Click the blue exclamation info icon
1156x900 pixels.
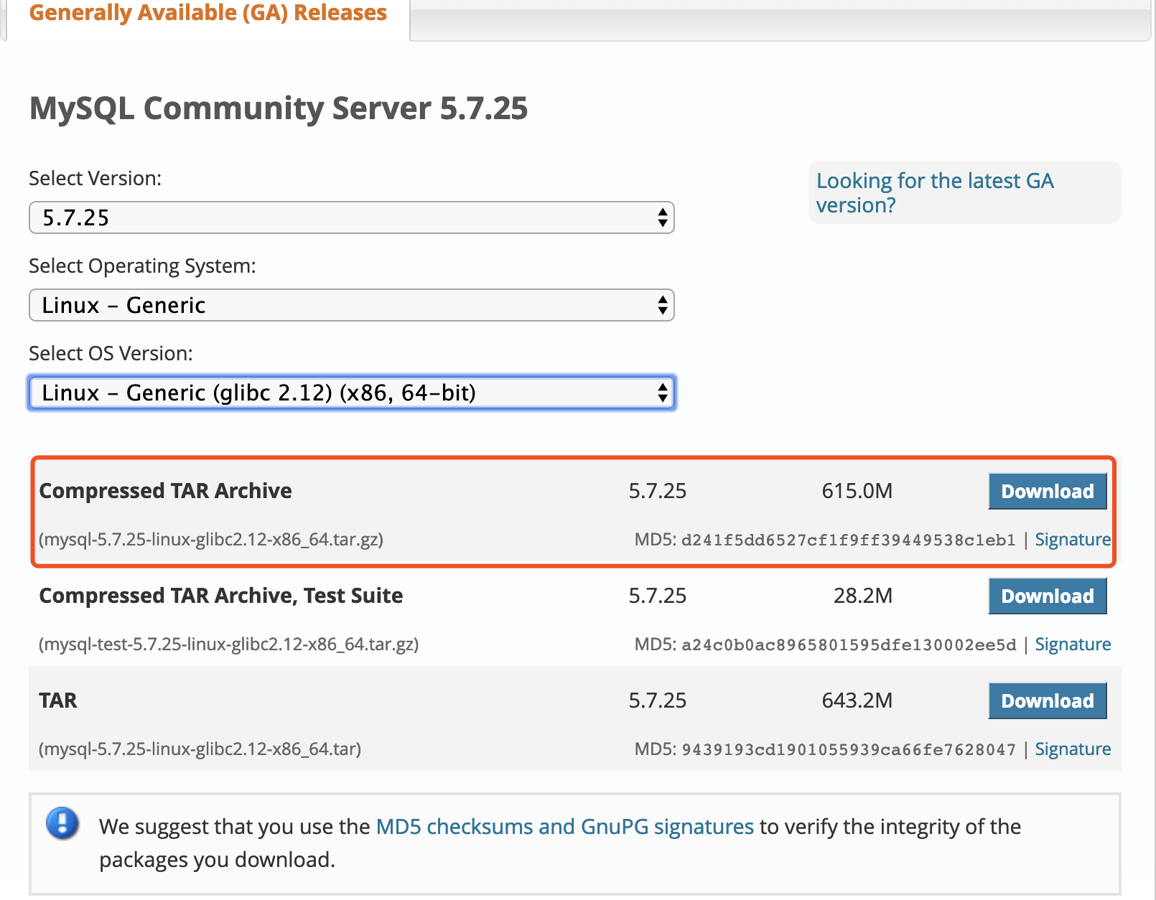[62, 823]
